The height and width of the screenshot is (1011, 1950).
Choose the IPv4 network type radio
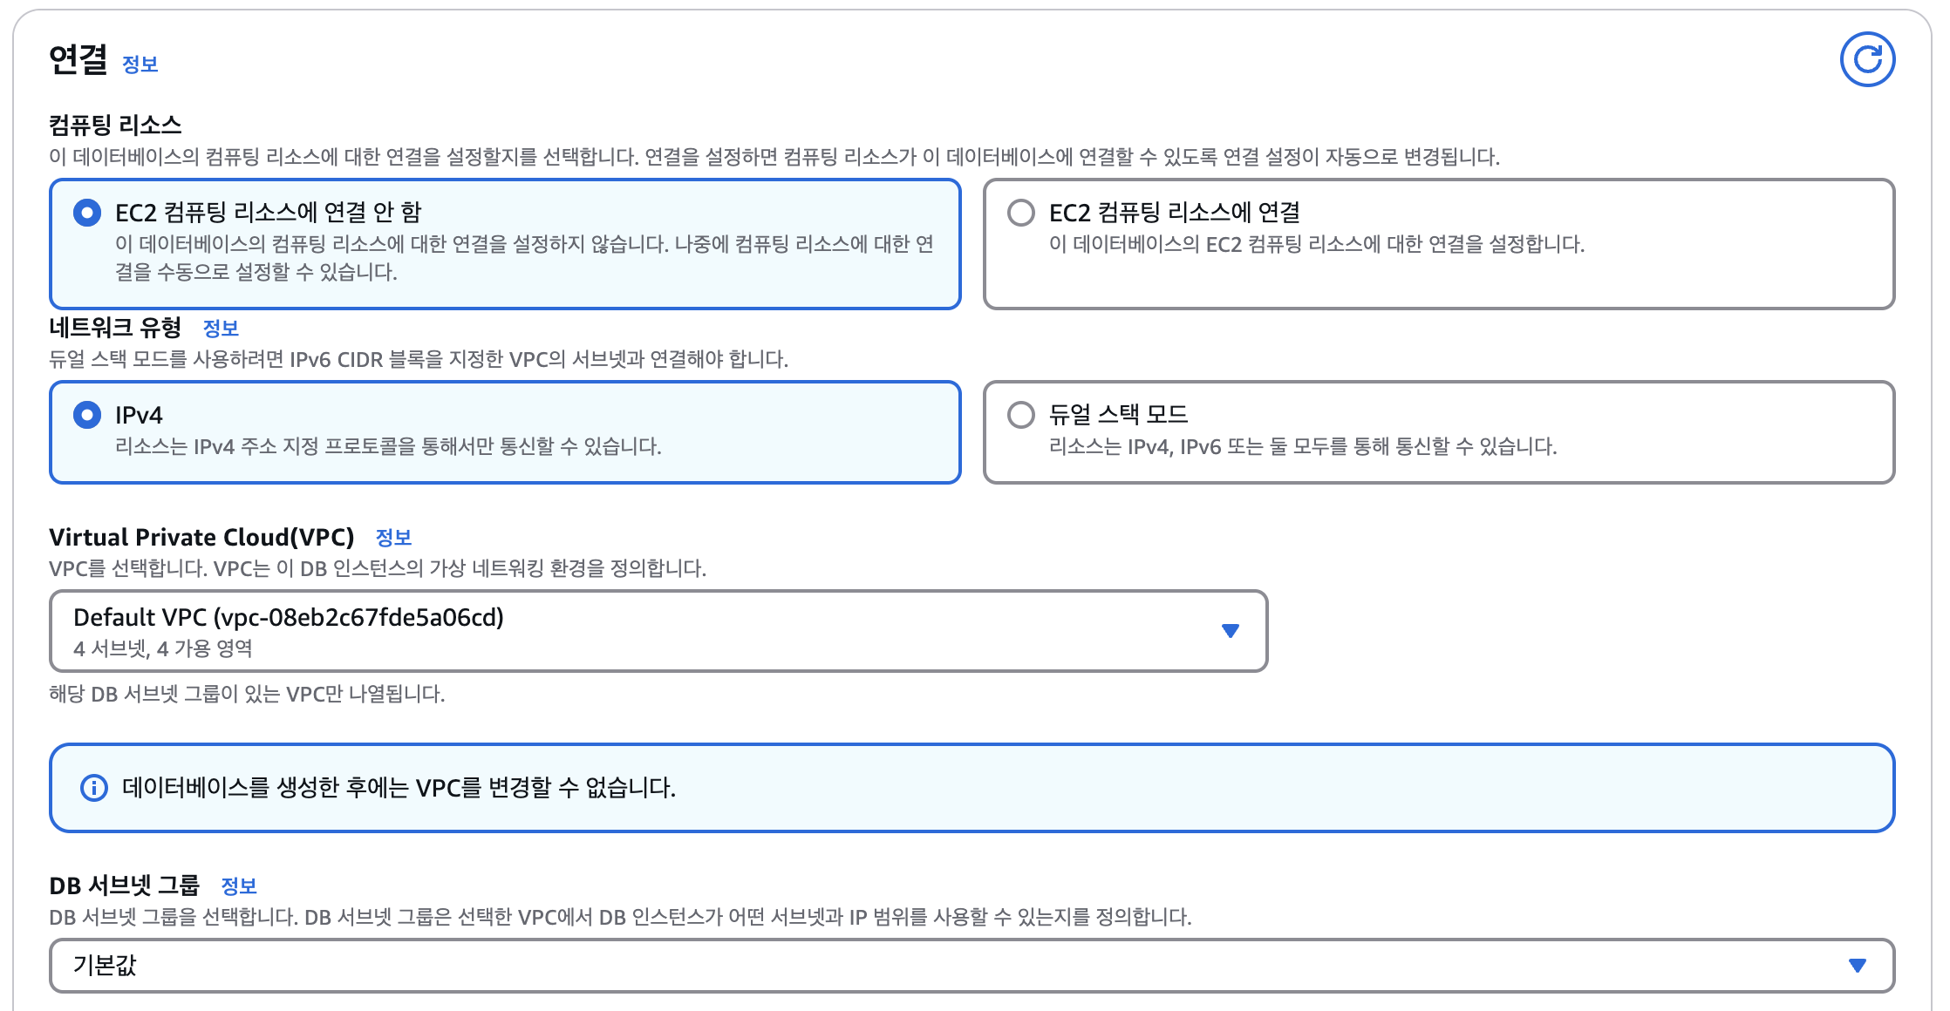click(87, 415)
